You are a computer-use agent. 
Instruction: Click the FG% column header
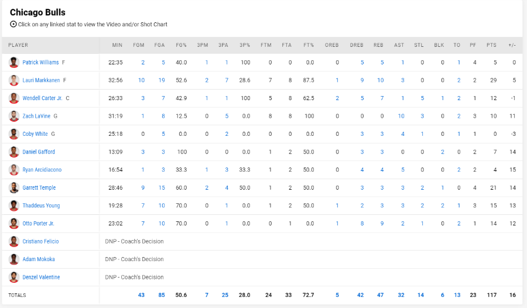click(x=181, y=45)
